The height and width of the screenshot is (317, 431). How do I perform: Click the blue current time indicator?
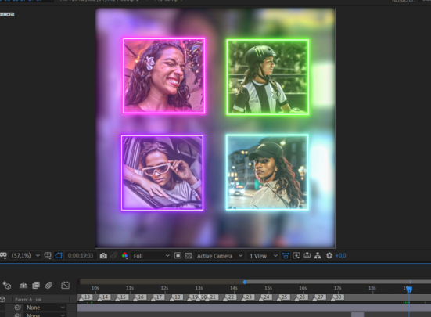point(409,290)
